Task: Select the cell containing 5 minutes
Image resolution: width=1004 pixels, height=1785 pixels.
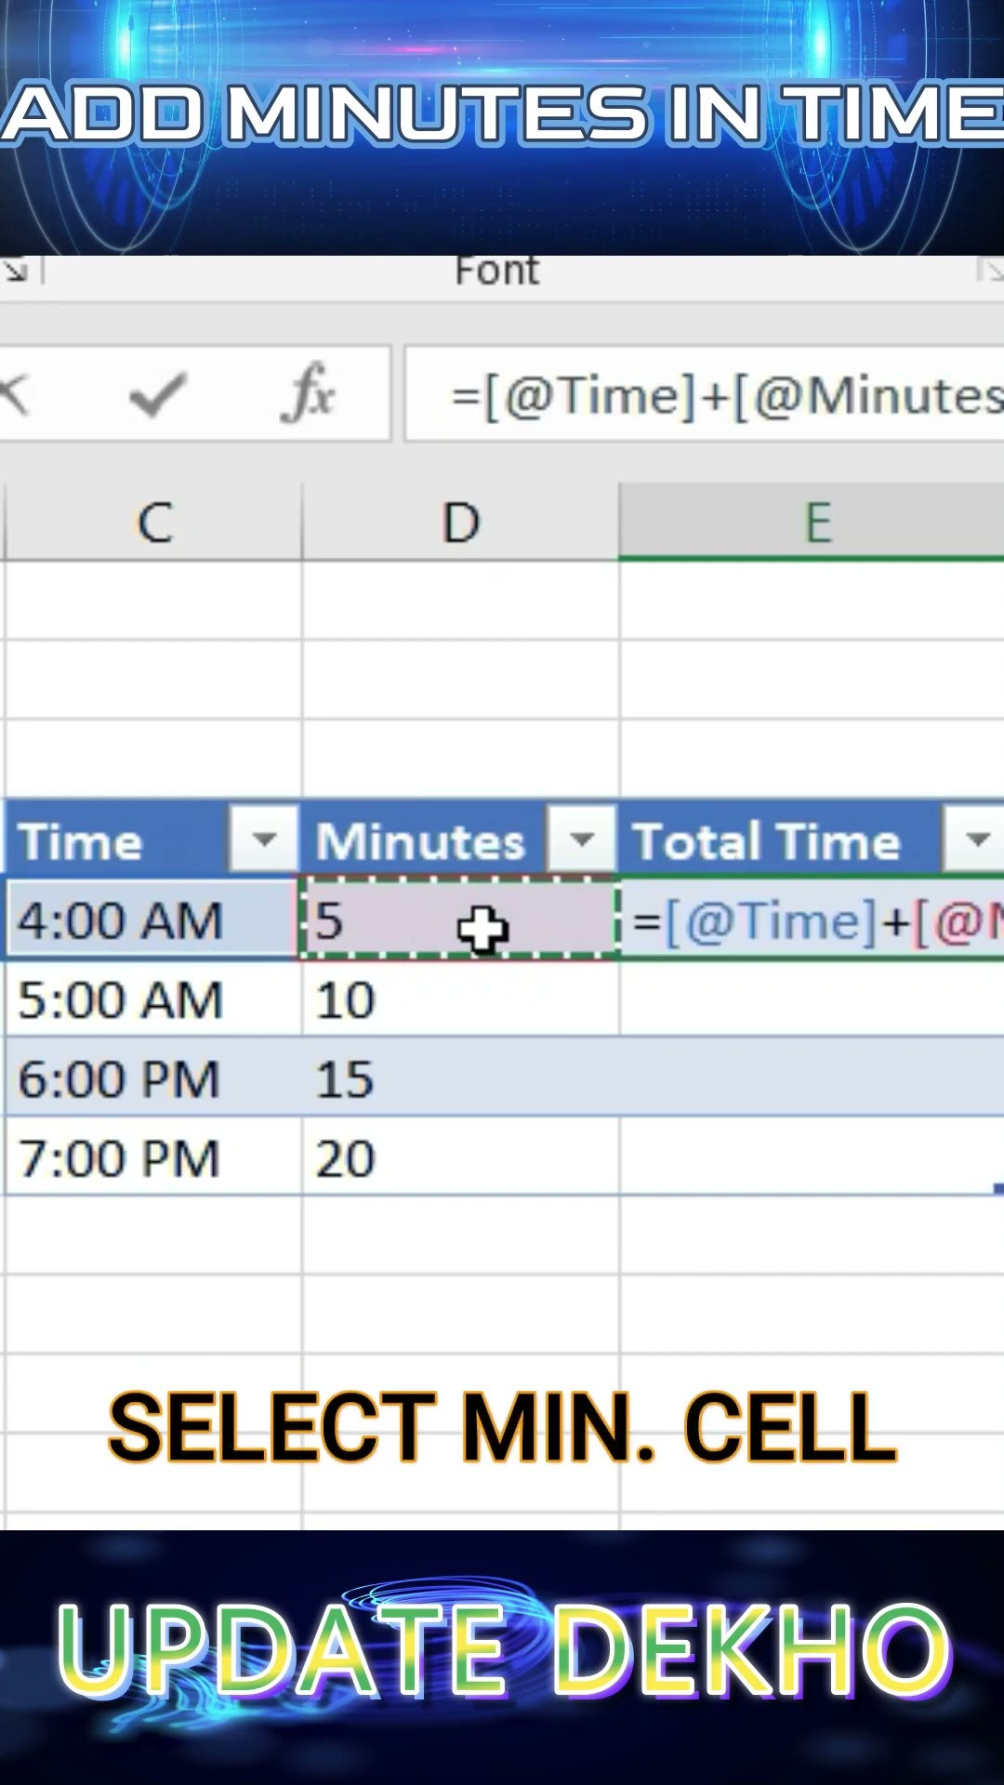Action: pyautogui.click(x=390, y=920)
